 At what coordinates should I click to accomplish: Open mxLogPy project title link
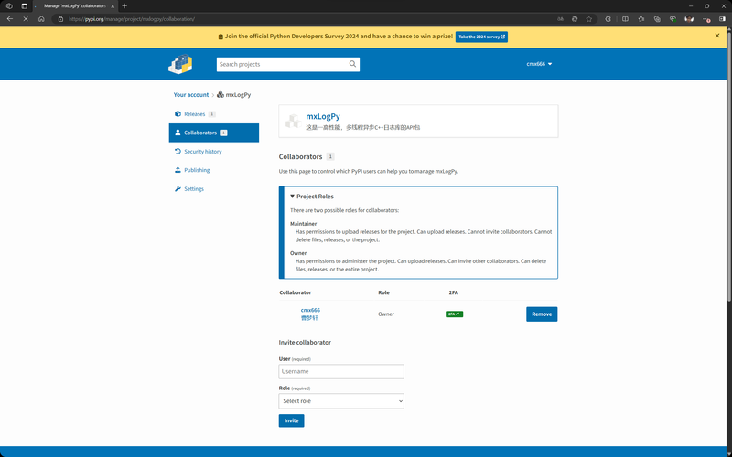pos(323,116)
